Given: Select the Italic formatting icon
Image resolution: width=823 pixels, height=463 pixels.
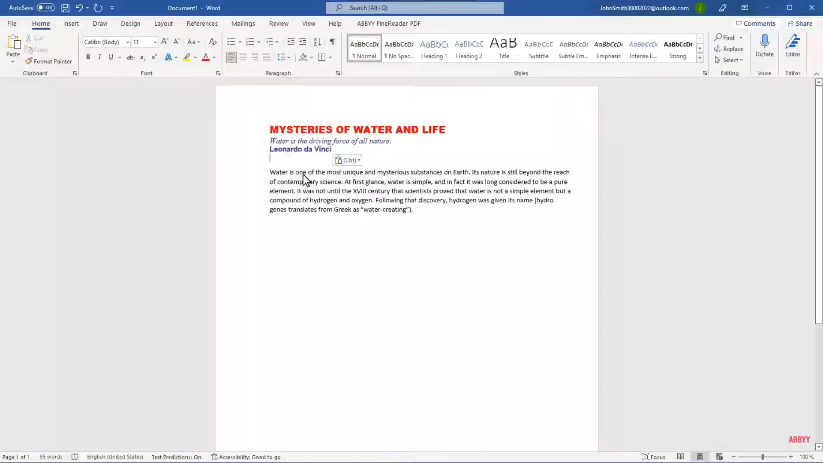Looking at the screenshot, I should pyautogui.click(x=99, y=57).
